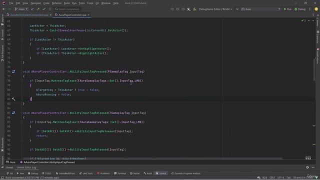Click the editor horizontal scrollbar

[x=152, y=158]
